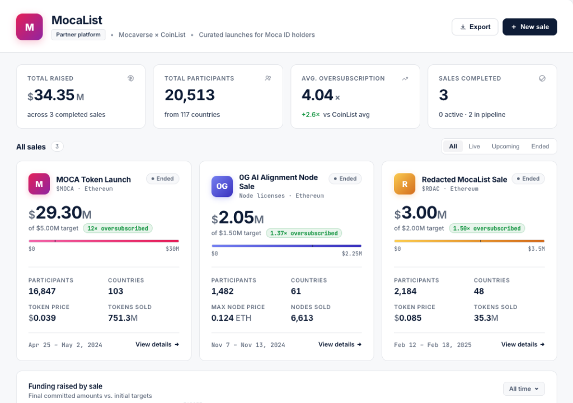Click the Total Raised coin icon
Image resolution: width=573 pixels, height=403 pixels.
130,78
